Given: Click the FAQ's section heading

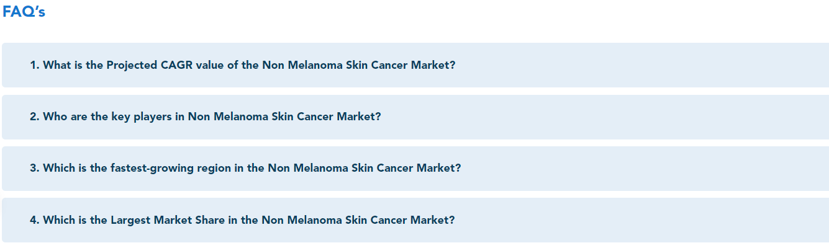Looking at the screenshot, I should pyautogui.click(x=24, y=12).
